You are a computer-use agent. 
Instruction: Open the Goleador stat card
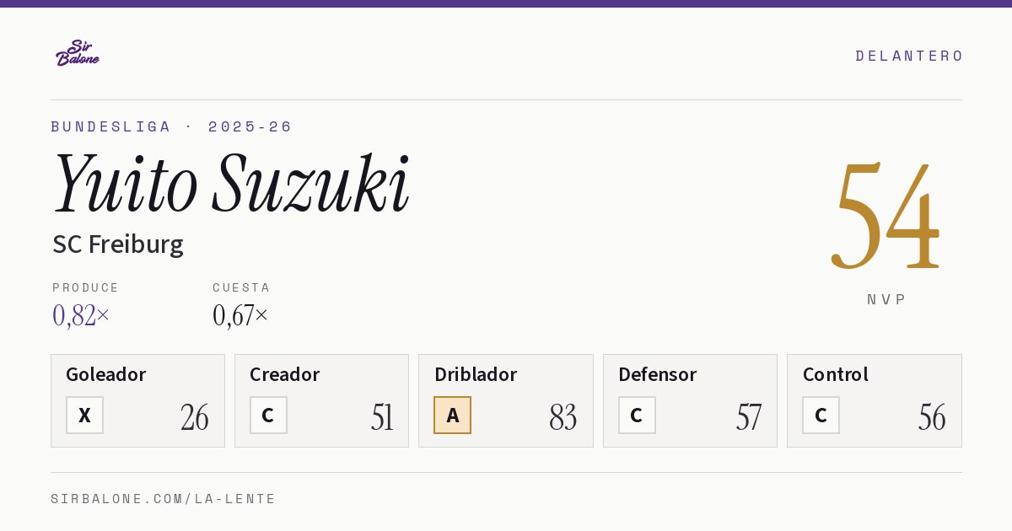point(137,400)
